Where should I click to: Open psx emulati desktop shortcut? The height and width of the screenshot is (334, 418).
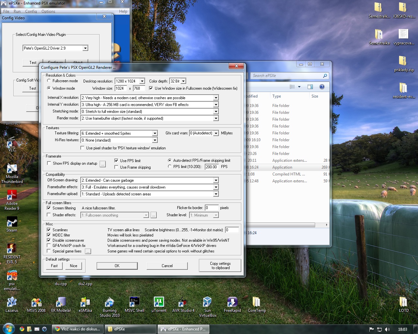[12, 281]
